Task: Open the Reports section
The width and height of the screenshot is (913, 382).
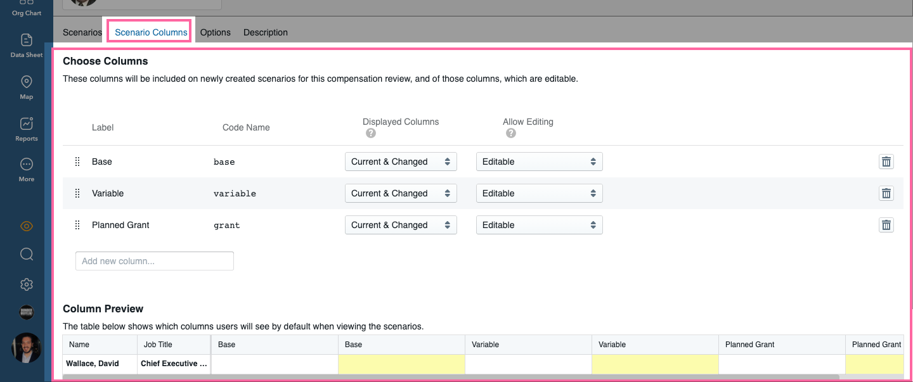Action: click(27, 129)
